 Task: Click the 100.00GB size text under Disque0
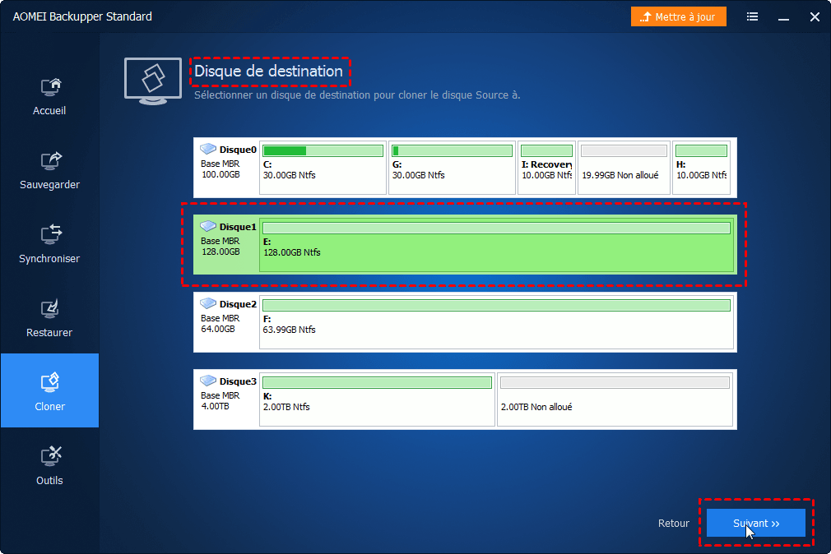pos(221,174)
